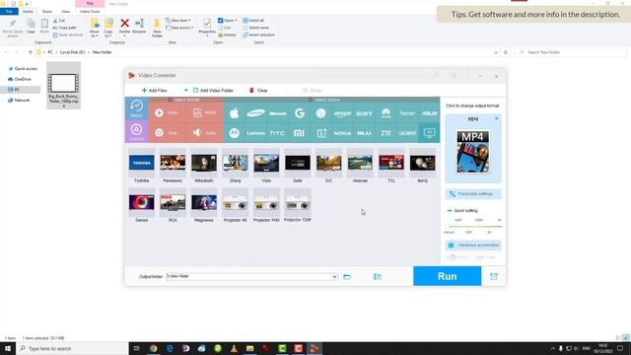The image size is (631, 355).
Task: Open the History format tab
Action: coord(136,108)
